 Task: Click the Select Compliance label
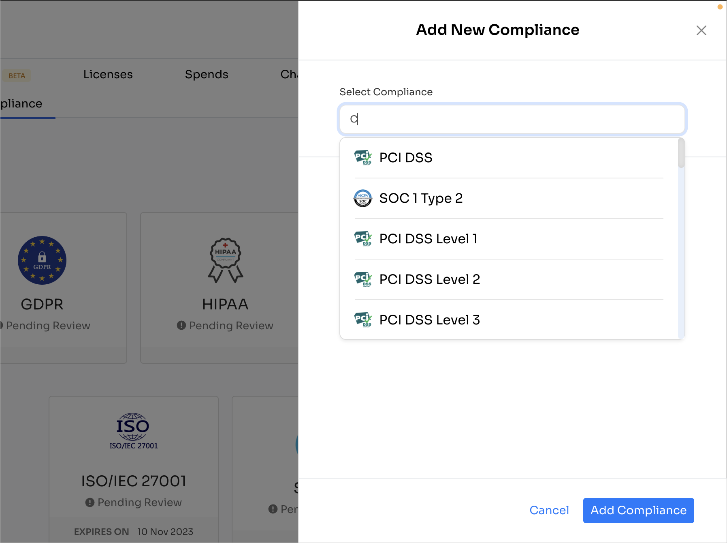click(x=386, y=92)
